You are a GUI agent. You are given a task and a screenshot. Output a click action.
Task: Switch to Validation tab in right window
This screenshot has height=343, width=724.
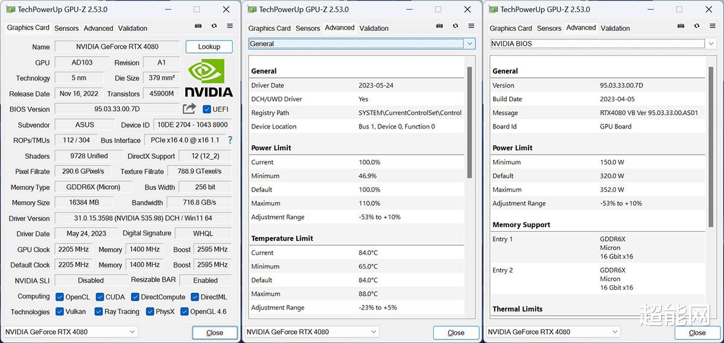[615, 28]
